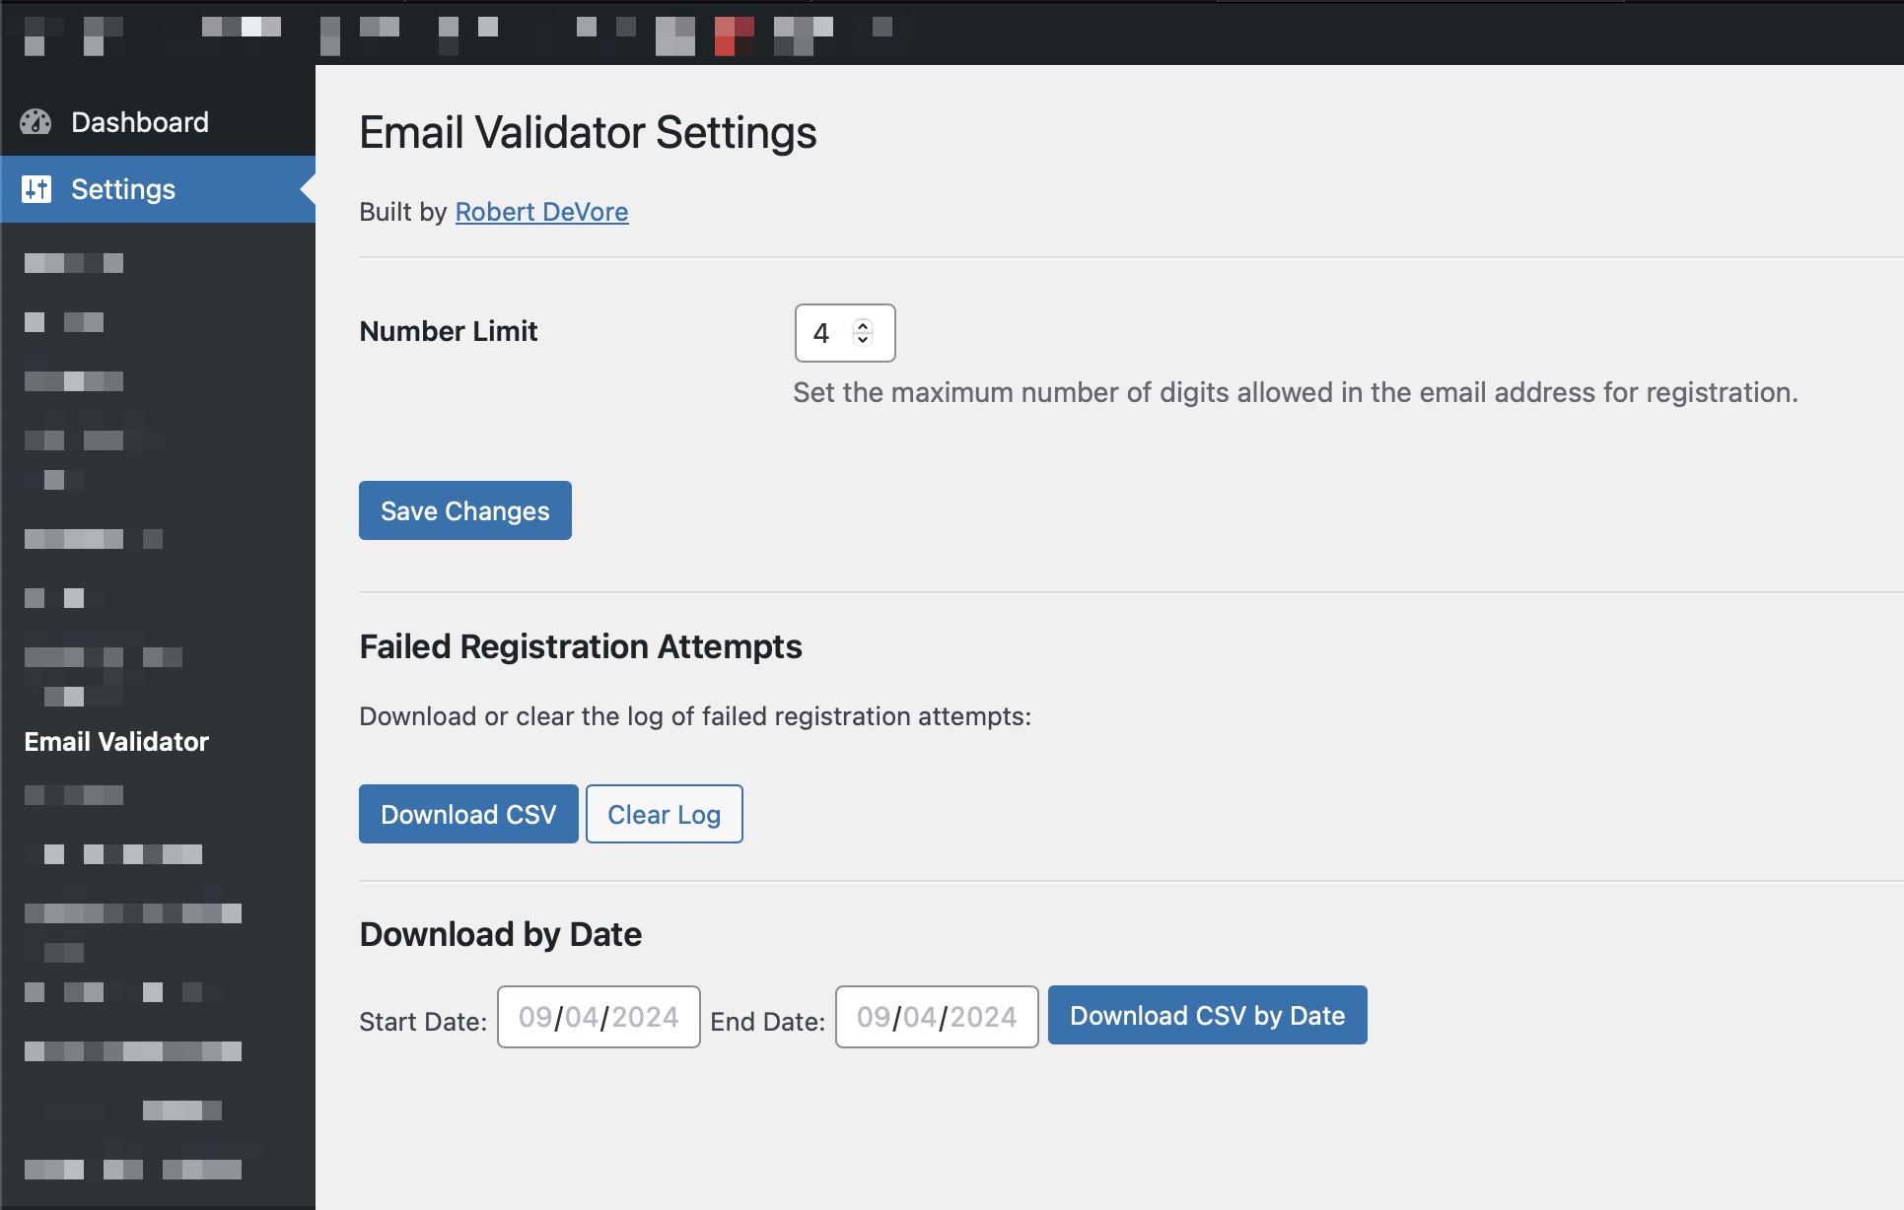Select year segment in End Date field
Image resolution: width=1904 pixels, height=1210 pixels.
tap(983, 1017)
